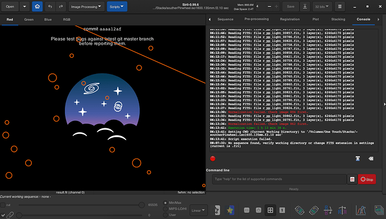Click the lower display slider handle at 0
The image size is (386, 219).
pos(19,215)
